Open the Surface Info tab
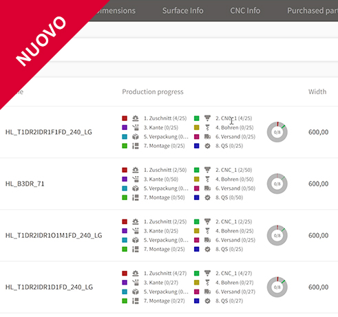This screenshot has height=317, width=338. [183, 10]
